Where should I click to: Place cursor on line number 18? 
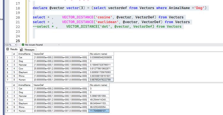click(18, 8)
